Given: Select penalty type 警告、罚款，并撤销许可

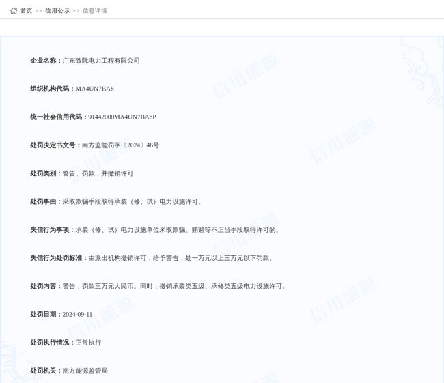Looking at the screenshot, I should point(98,173).
